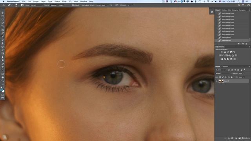Click the foreground color swatch
This screenshot has height=141, width=251.
2,90
